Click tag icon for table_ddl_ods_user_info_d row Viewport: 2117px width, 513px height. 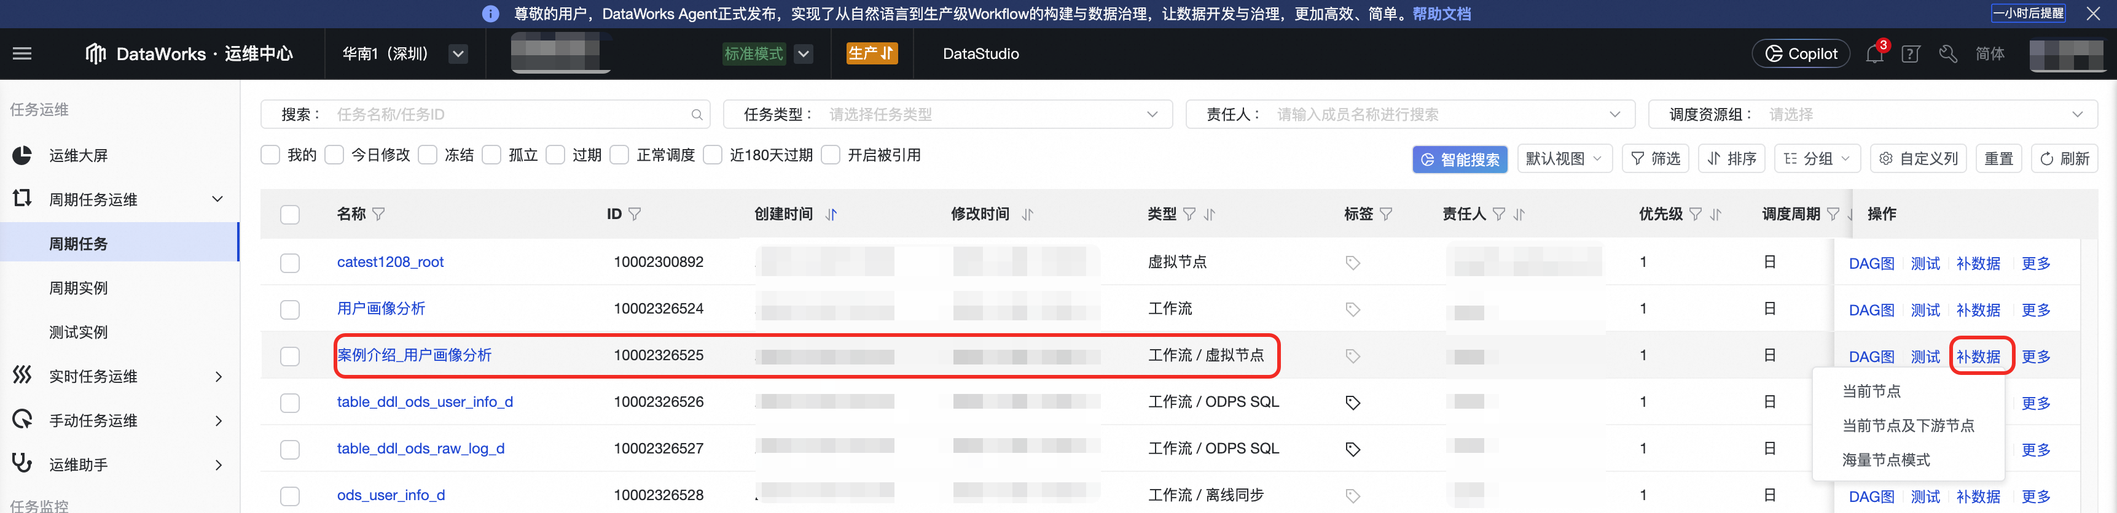pos(1353,402)
